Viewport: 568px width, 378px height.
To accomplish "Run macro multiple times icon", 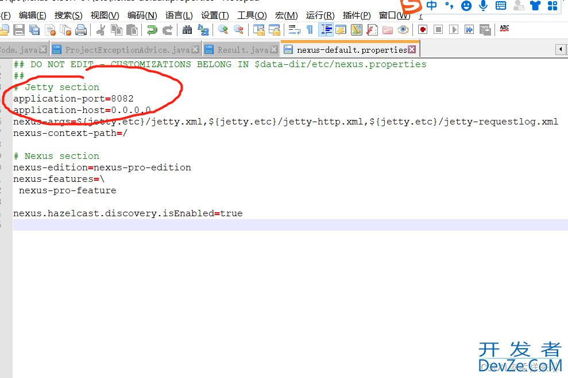I will (469, 29).
